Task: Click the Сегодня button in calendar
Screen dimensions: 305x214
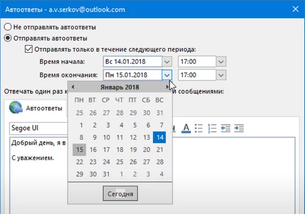Action: 120,194
